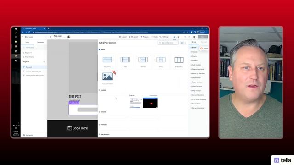Toggle the preview eye icon
Viewport: 294px width, 165px height.
pyautogui.click(x=194, y=37)
